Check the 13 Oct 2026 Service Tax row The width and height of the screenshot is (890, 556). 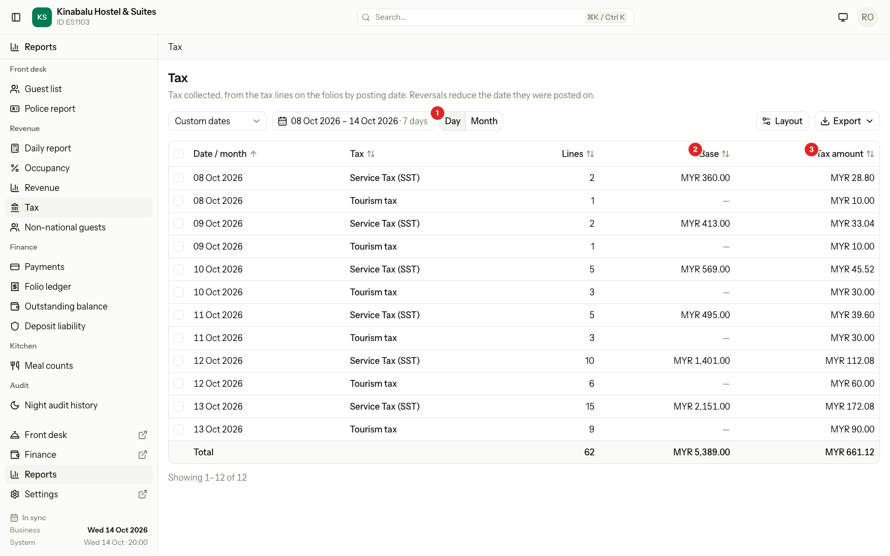(x=179, y=406)
